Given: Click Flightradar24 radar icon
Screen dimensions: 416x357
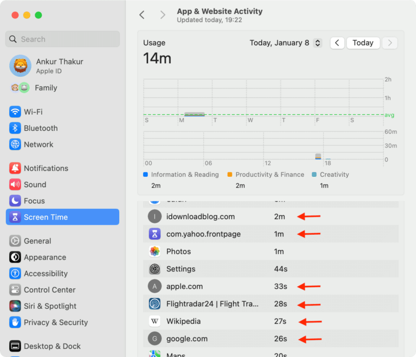Looking at the screenshot, I should click(x=155, y=304).
